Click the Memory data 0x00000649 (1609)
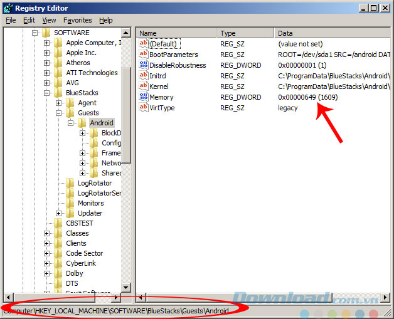The width and height of the screenshot is (394, 319). tap(308, 97)
